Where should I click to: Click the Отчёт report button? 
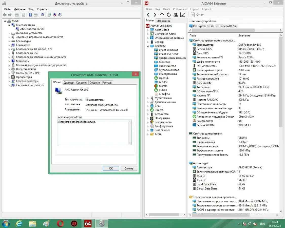click(197, 15)
